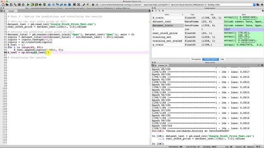The width and height of the screenshot is (264, 148).
Task: Click Epoch 100/100 in the console
Action: pos(162,126)
